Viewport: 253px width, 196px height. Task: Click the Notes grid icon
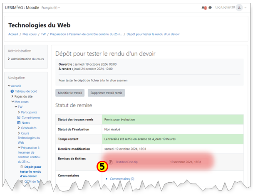19,123
